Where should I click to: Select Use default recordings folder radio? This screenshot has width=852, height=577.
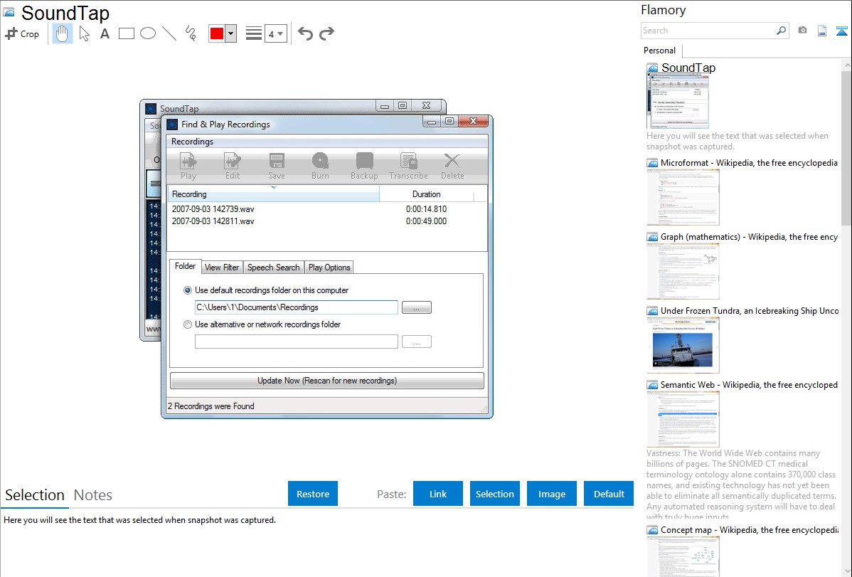point(188,290)
